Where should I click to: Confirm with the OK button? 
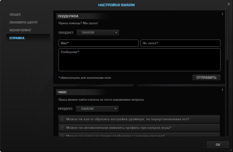click(x=218, y=145)
